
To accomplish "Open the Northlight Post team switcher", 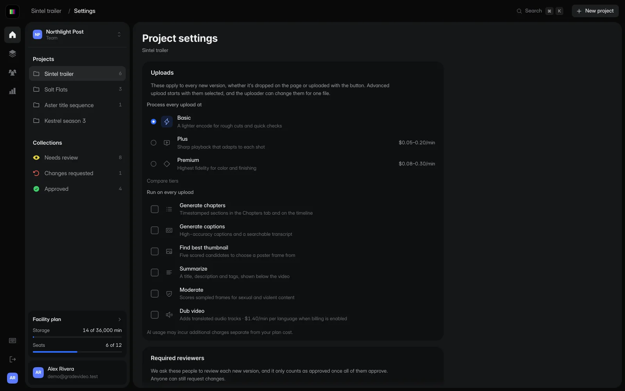I will pyautogui.click(x=77, y=34).
